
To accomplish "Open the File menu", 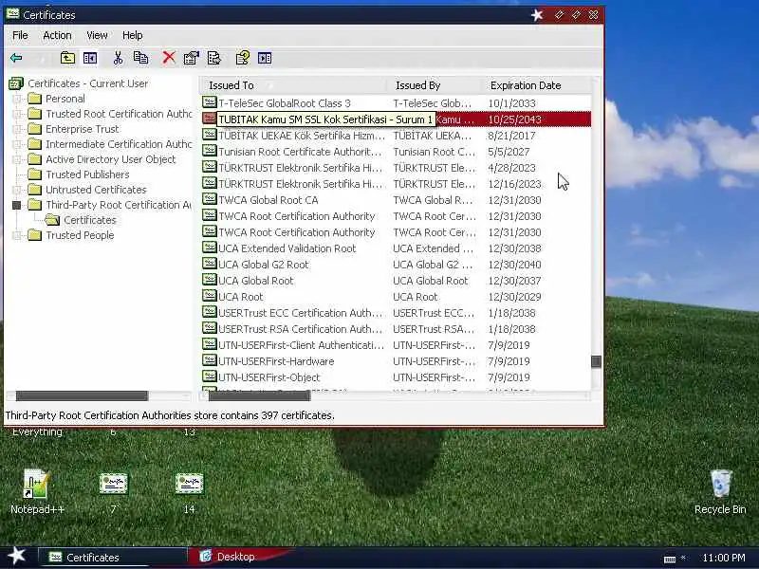I will 20,35.
